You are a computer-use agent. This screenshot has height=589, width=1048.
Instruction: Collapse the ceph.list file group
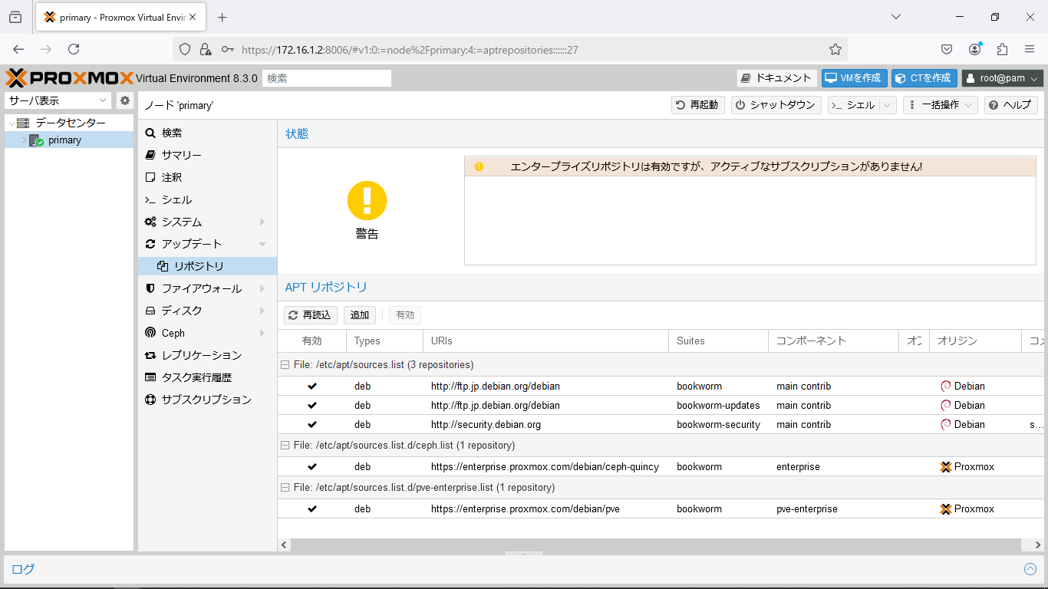click(285, 445)
